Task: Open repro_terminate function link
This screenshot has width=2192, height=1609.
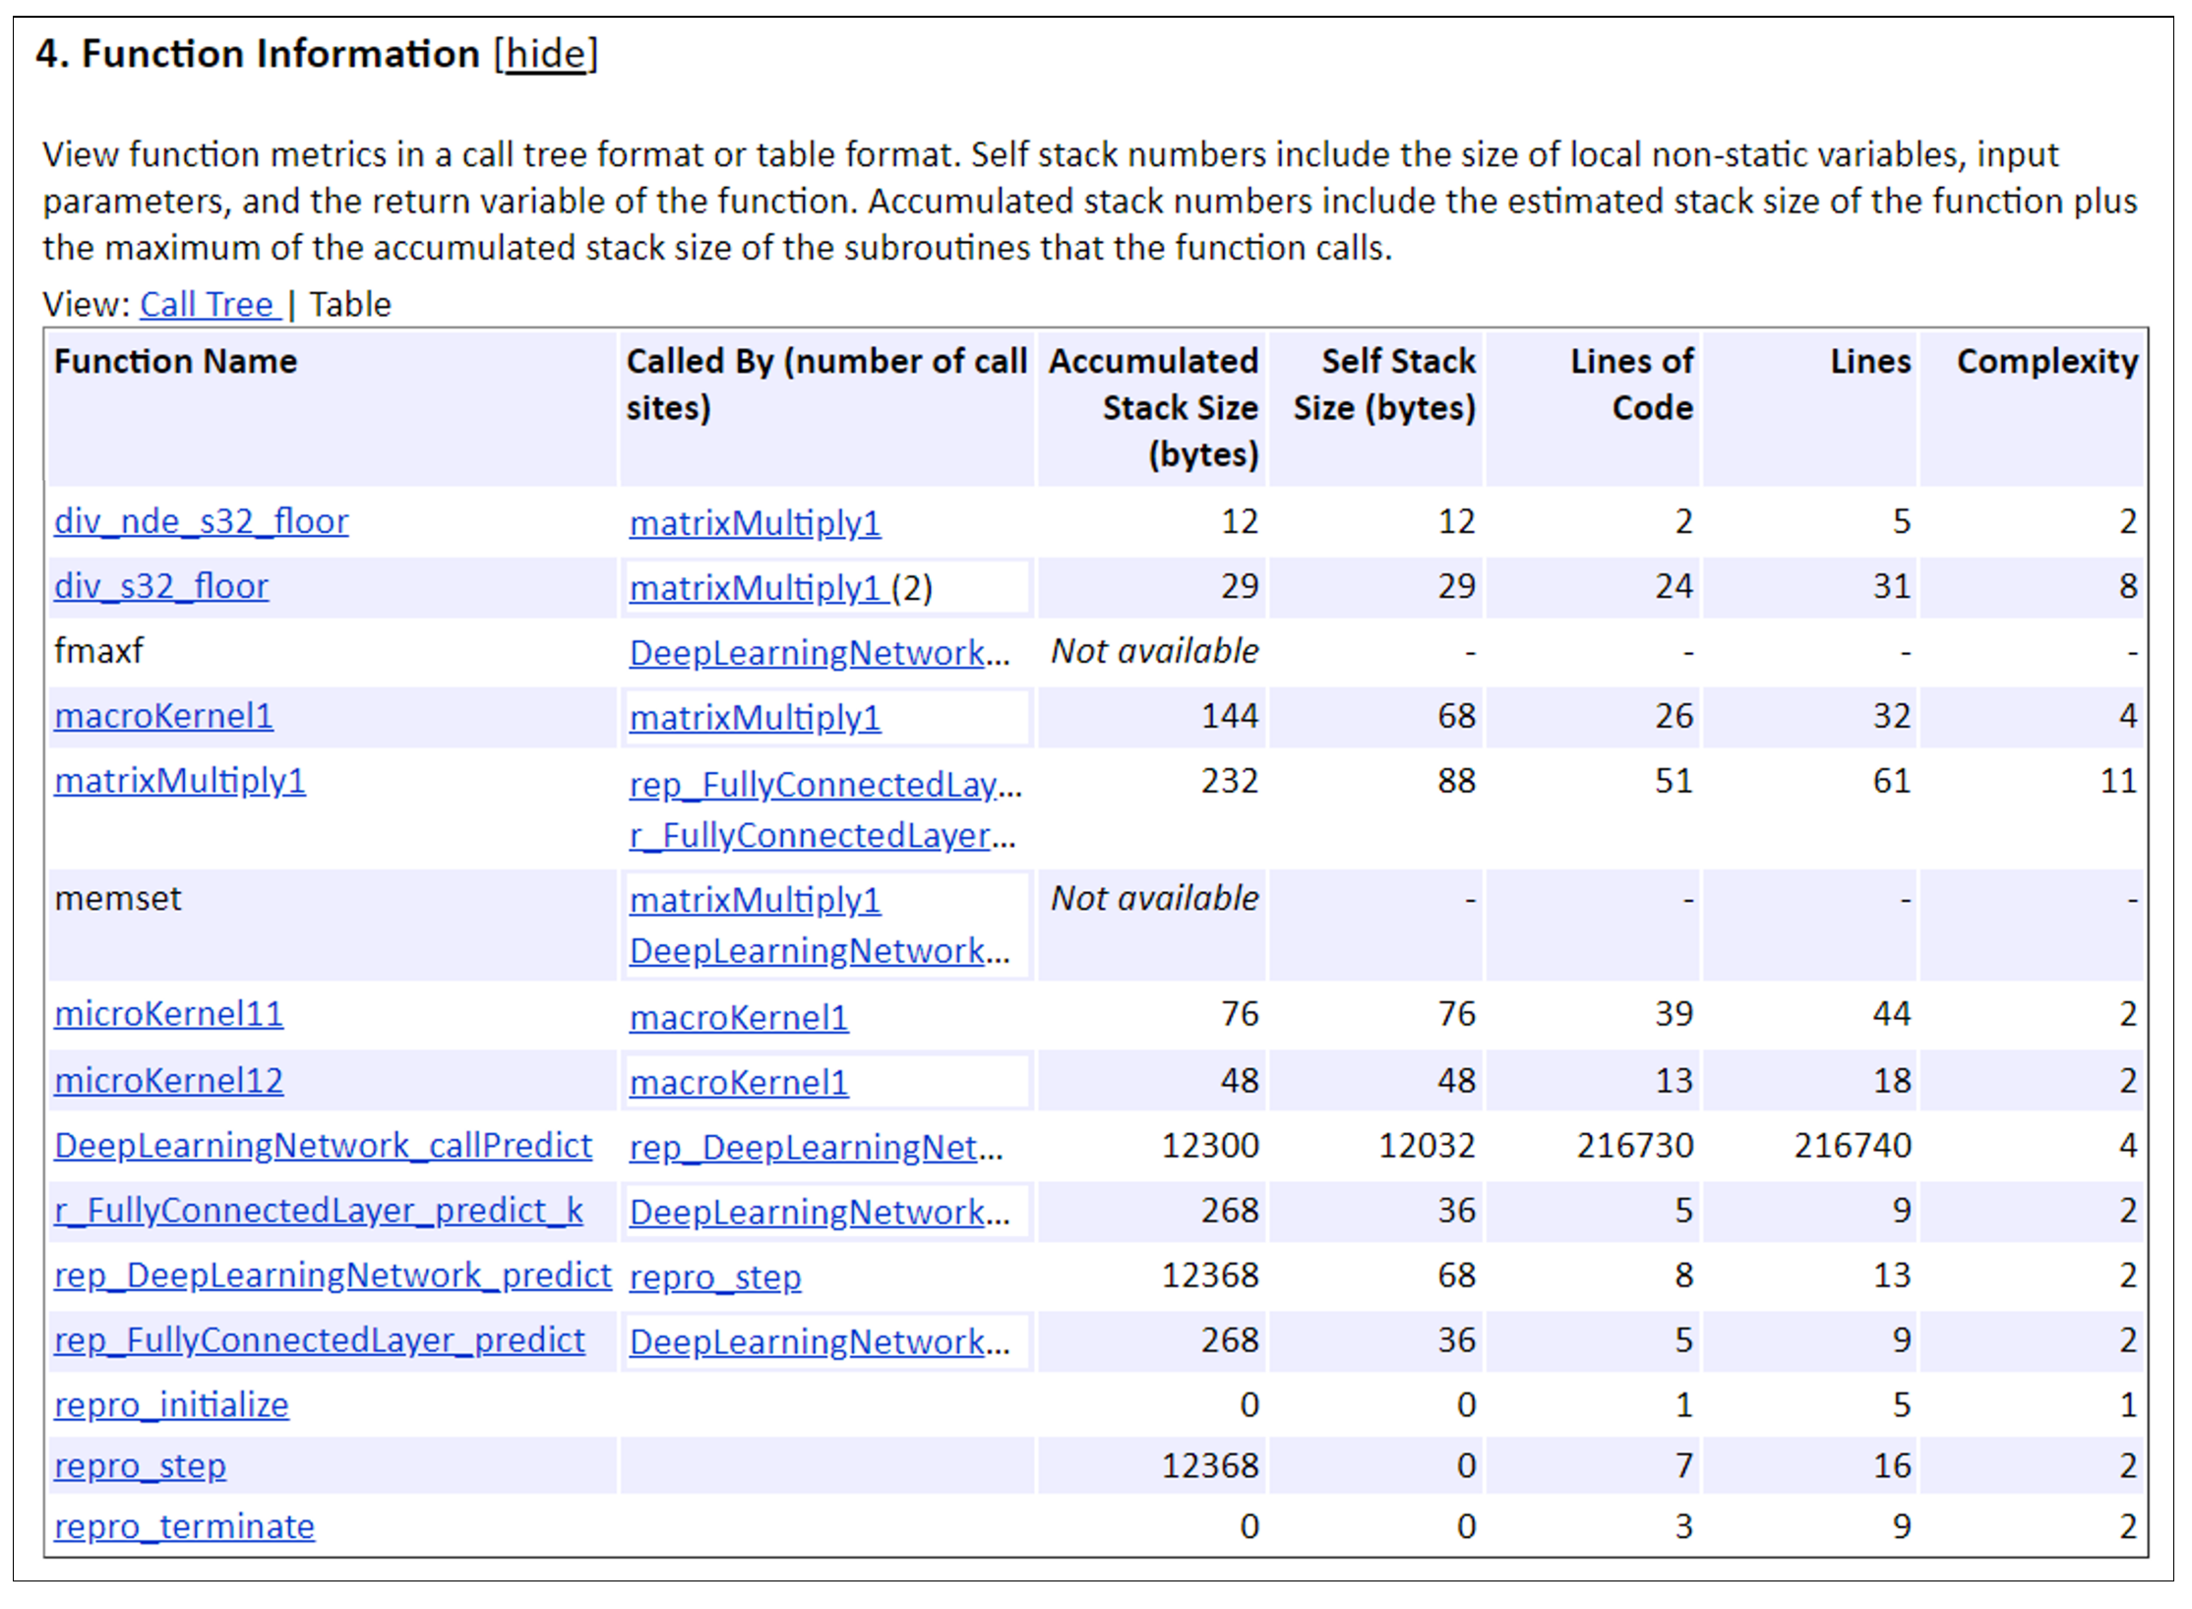Action: [184, 1527]
